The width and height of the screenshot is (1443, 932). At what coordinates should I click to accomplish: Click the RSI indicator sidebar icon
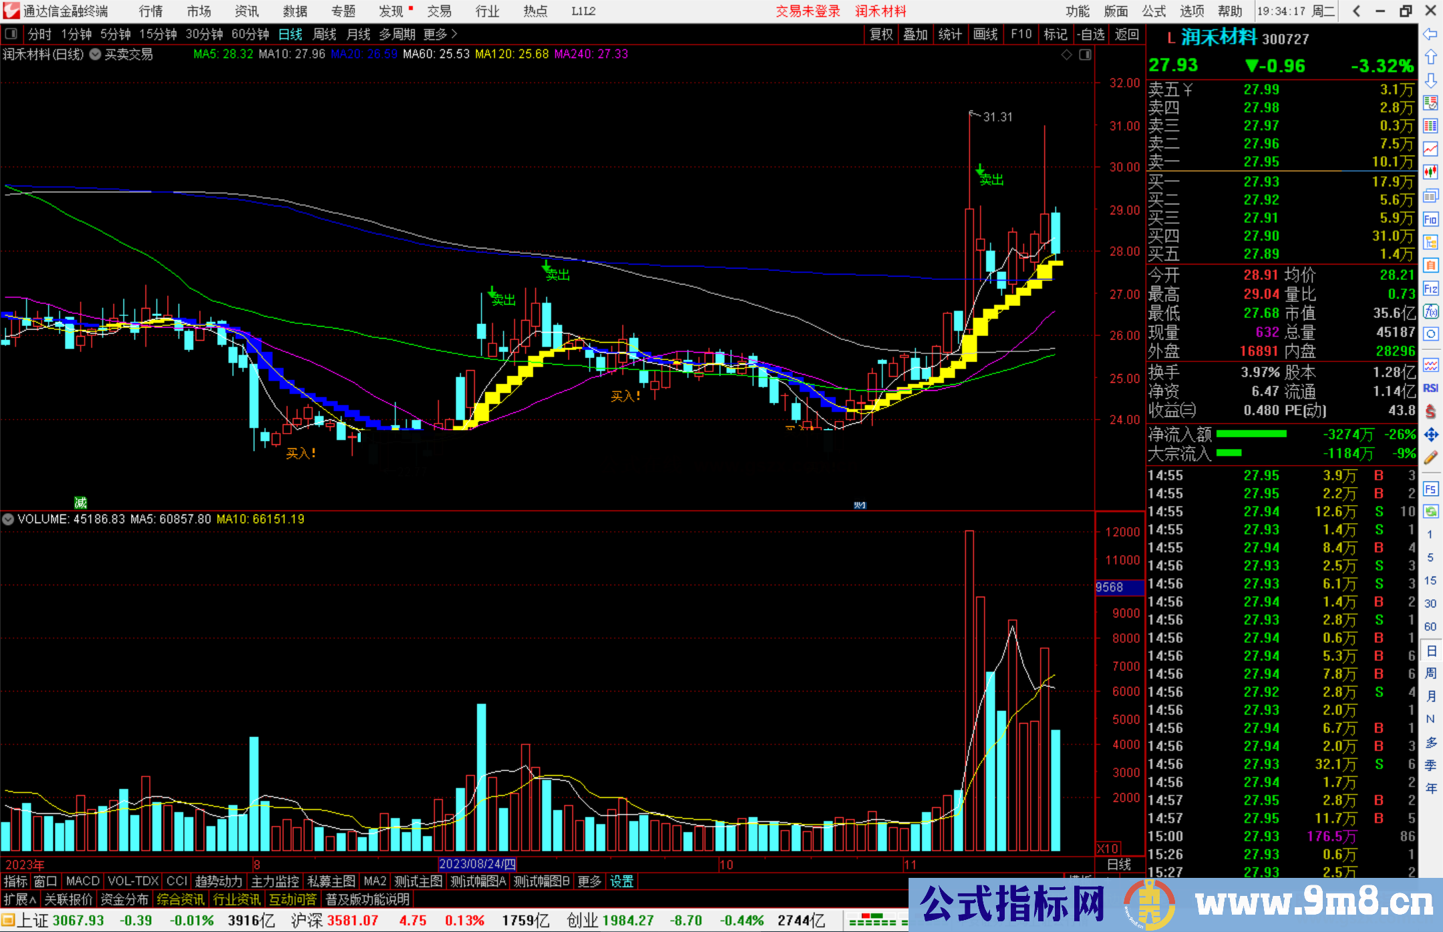click(1430, 388)
